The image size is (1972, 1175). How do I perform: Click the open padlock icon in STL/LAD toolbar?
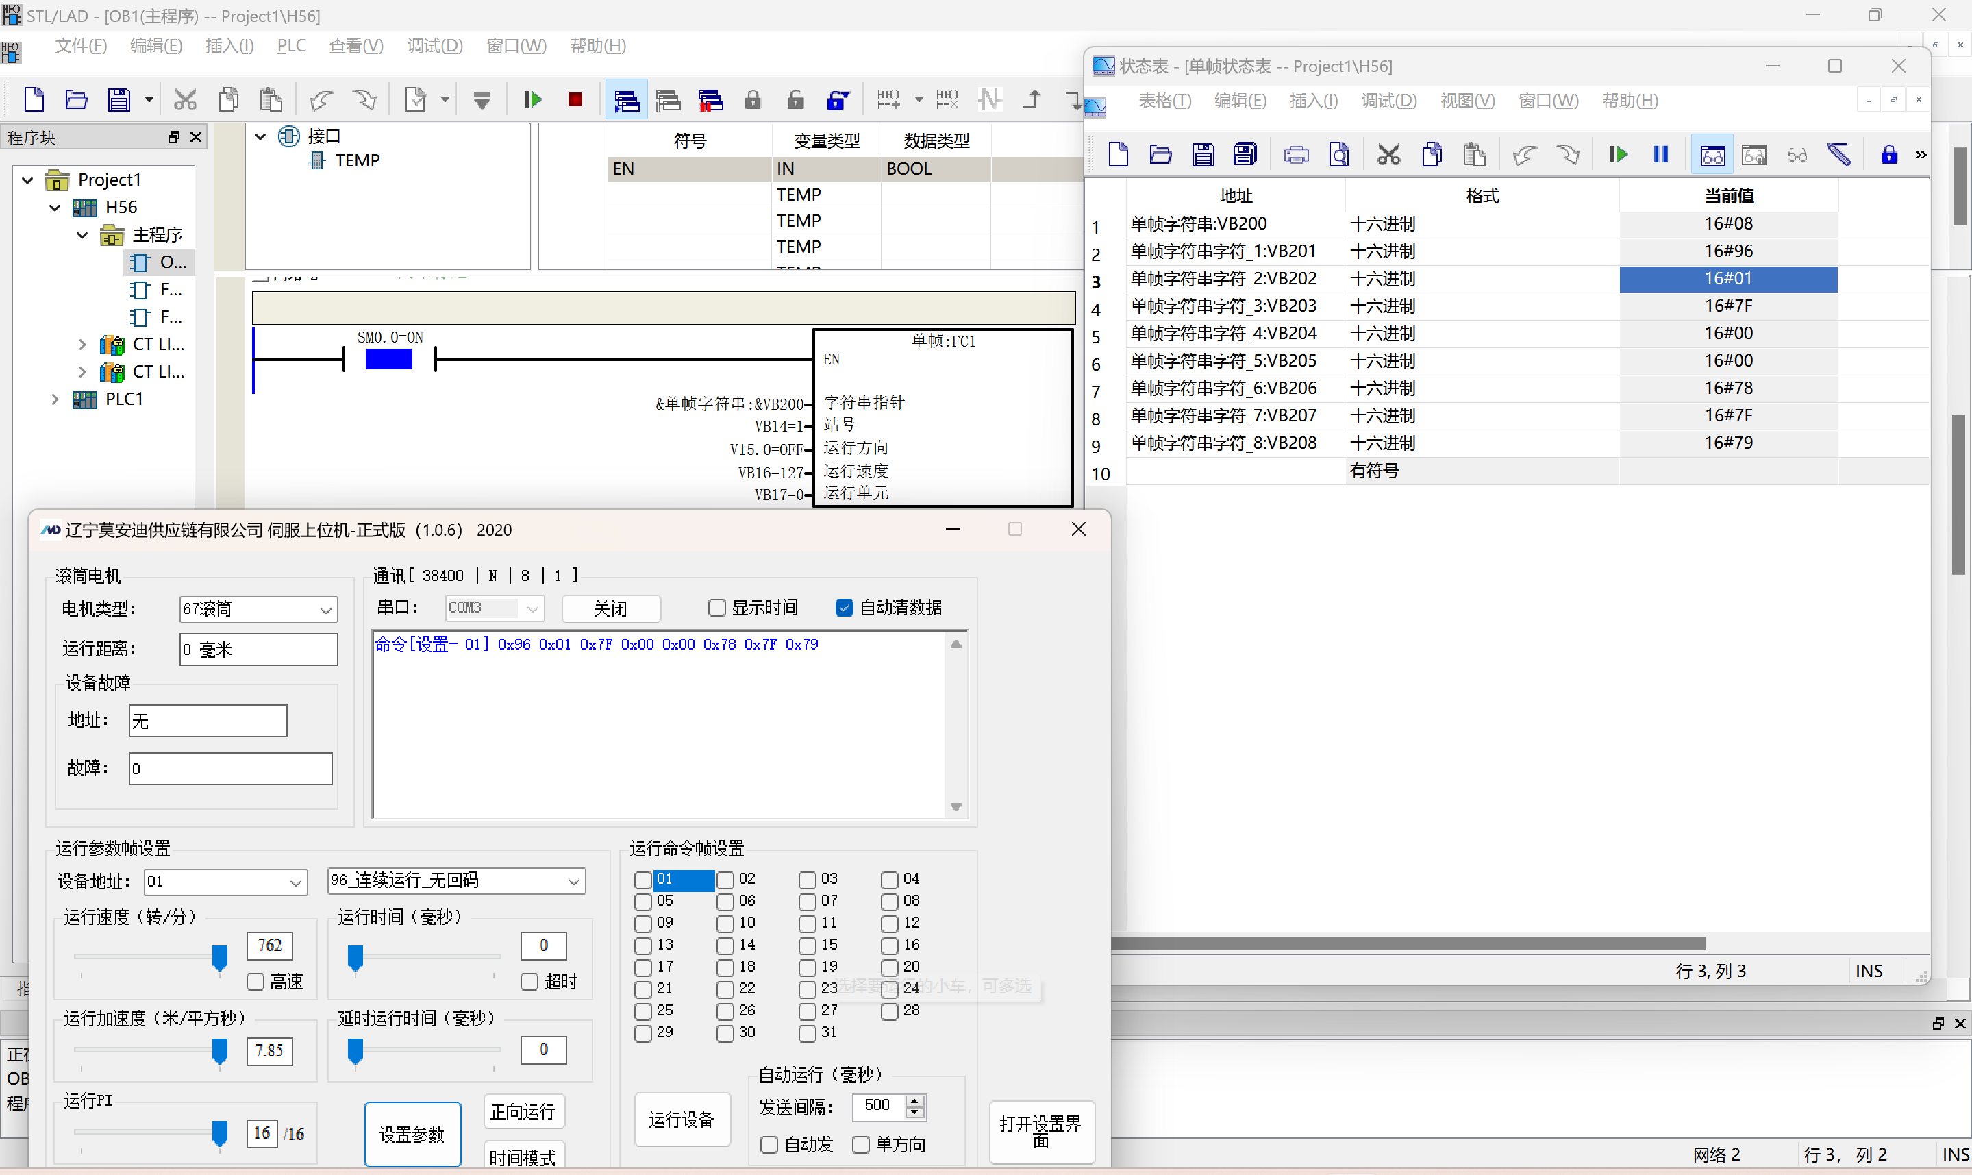coord(795,100)
